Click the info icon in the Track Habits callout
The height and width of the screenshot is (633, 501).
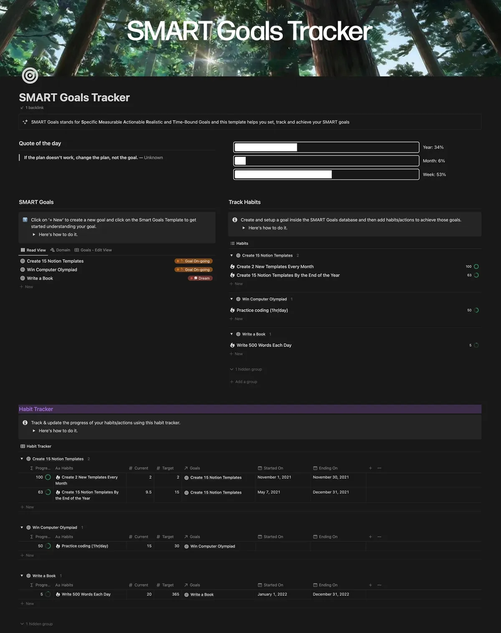235,220
